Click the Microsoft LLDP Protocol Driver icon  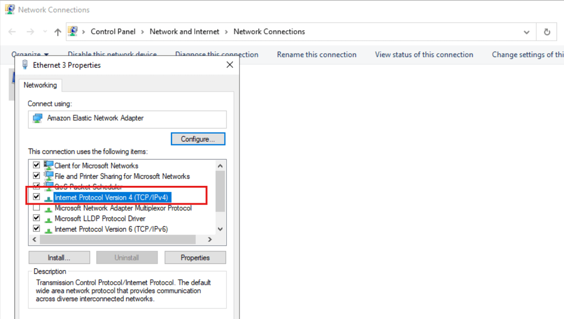(x=48, y=220)
